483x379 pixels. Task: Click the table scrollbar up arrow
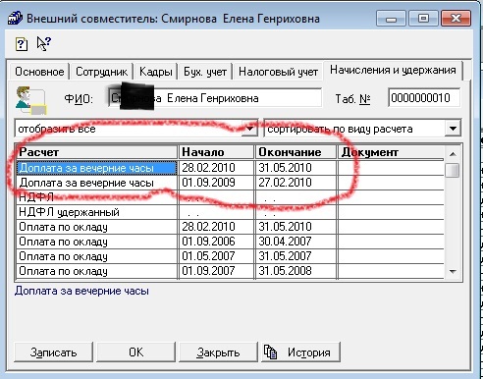point(453,153)
